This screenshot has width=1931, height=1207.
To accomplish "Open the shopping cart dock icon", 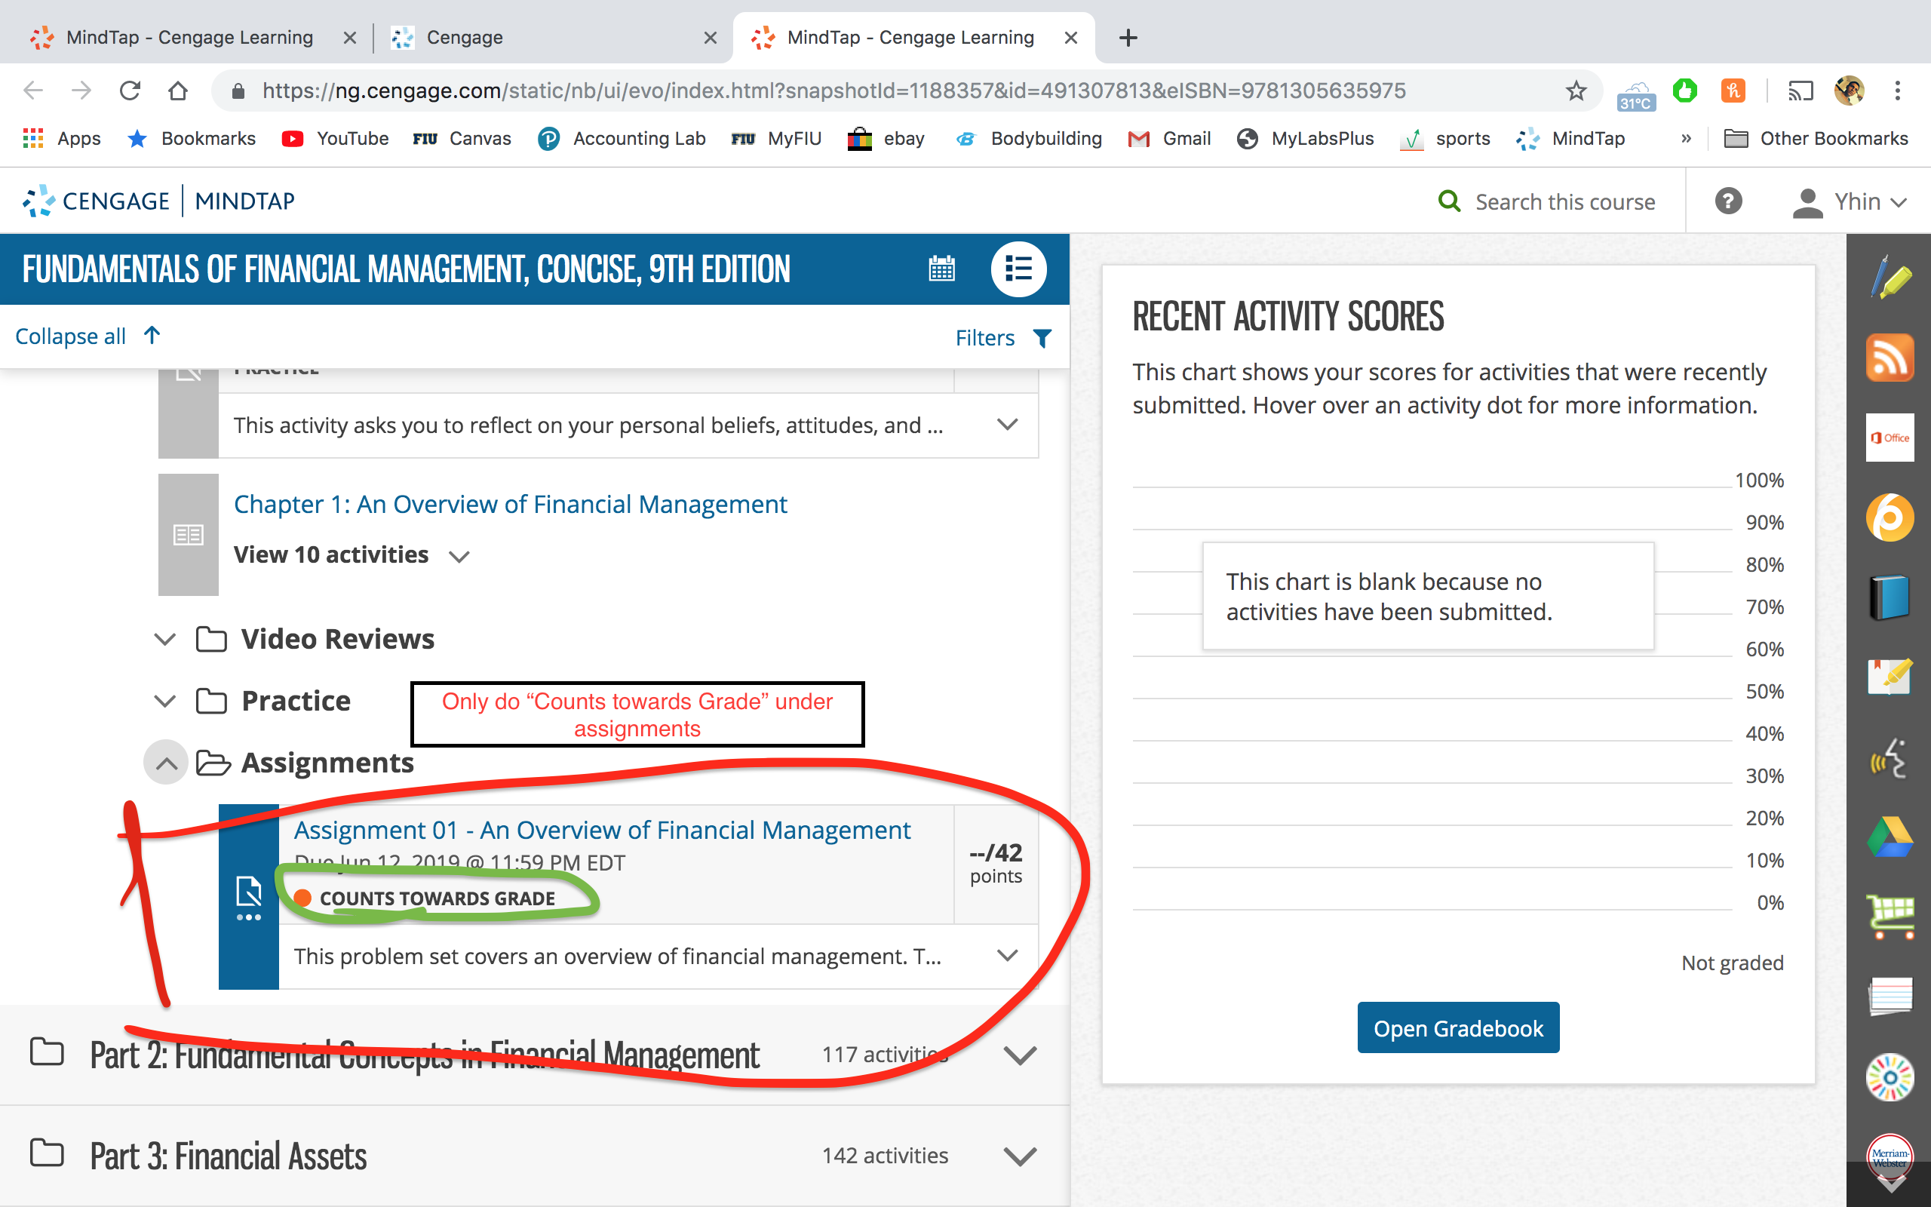I will coord(1890,917).
